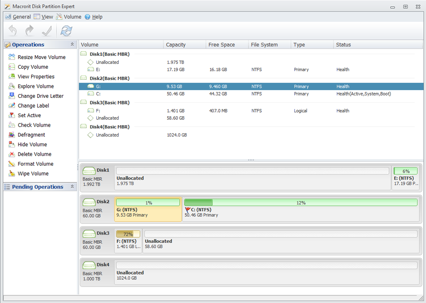Viewport: 426px width, 303px height.
Task: Click the Resize Move Volume icon
Action: pyautogui.click(x=12, y=57)
